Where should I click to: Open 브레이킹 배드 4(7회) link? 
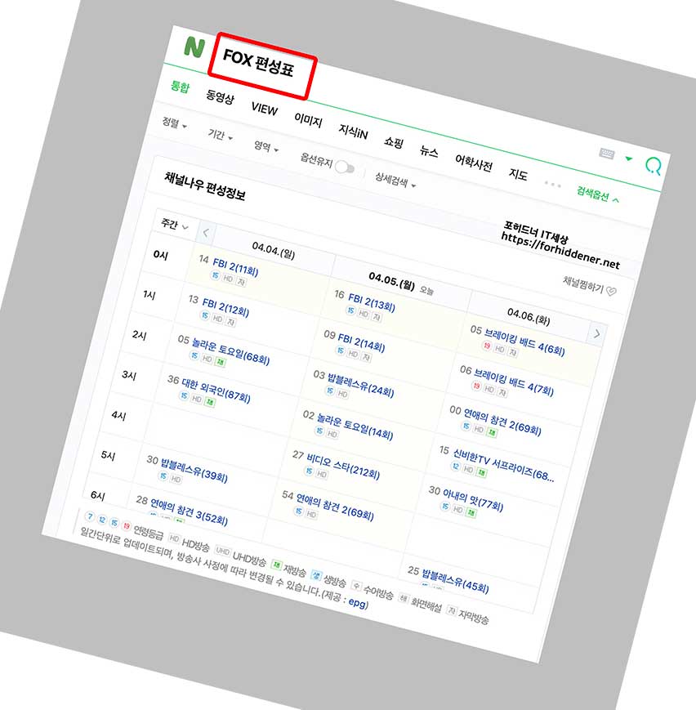(513, 382)
